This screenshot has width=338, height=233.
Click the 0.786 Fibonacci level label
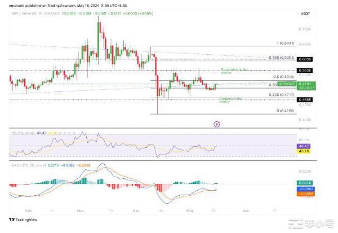click(282, 58)
